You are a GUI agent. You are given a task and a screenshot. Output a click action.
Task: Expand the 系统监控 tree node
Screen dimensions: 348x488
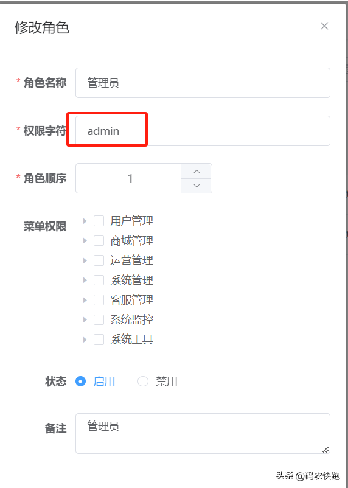[85, 319]
